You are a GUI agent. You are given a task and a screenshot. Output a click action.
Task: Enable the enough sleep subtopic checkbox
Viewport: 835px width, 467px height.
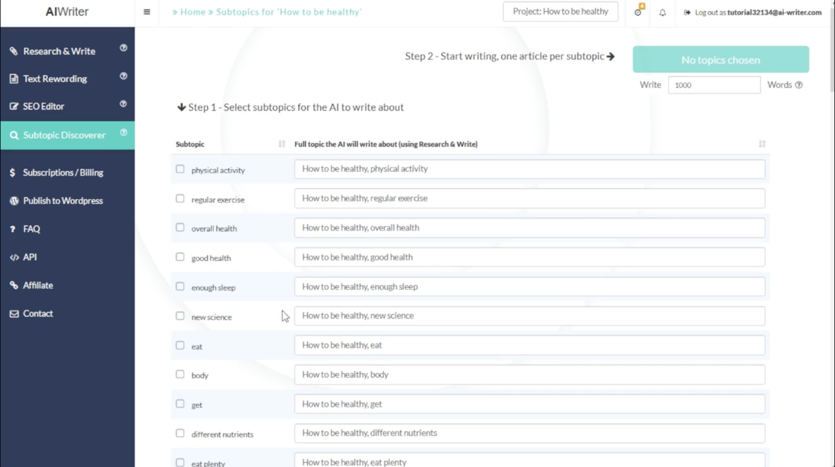179,287
